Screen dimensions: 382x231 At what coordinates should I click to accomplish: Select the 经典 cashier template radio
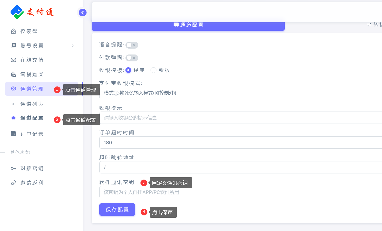click(x=128, y=70)
